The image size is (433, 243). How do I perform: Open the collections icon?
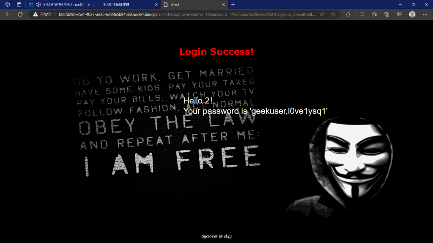(386, 14)
